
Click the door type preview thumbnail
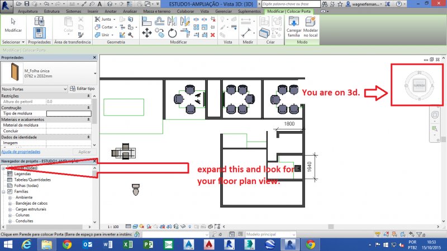click(12, 73)
